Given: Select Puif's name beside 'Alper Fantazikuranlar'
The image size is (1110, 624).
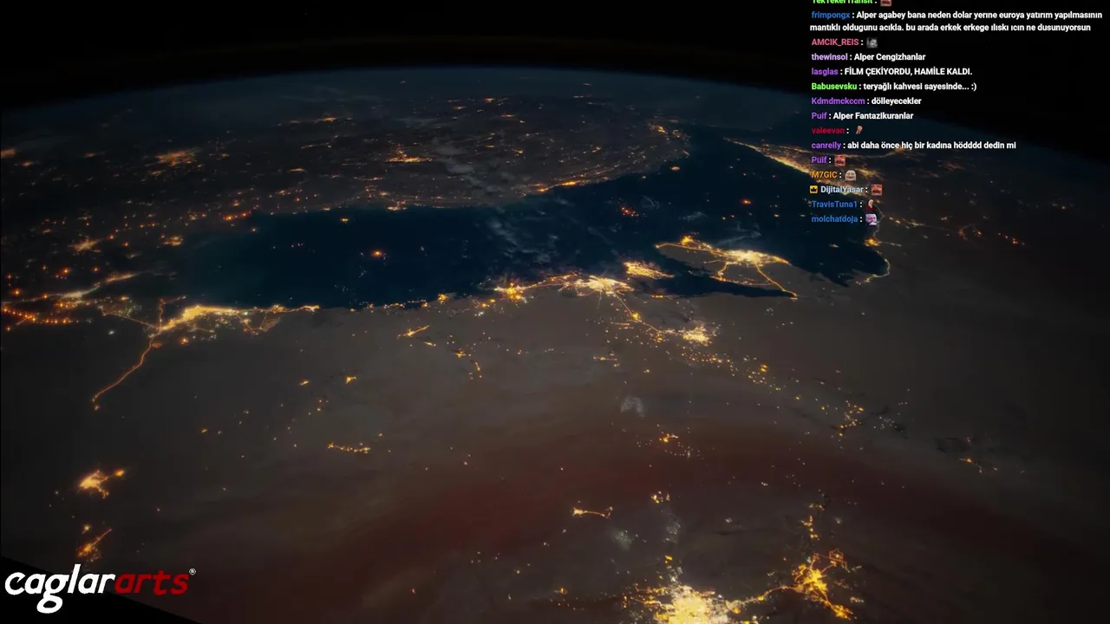Looking at the screenshot, I should point(819,116).
